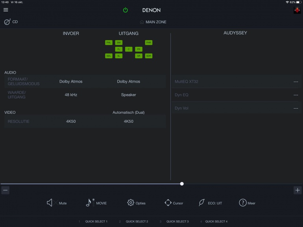
Task: Click the volume slider handle
Action: pyautogui.click(x=182, y=184)
